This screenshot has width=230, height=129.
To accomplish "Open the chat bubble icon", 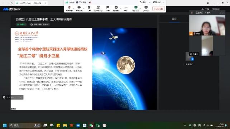I will click(108, 9).
